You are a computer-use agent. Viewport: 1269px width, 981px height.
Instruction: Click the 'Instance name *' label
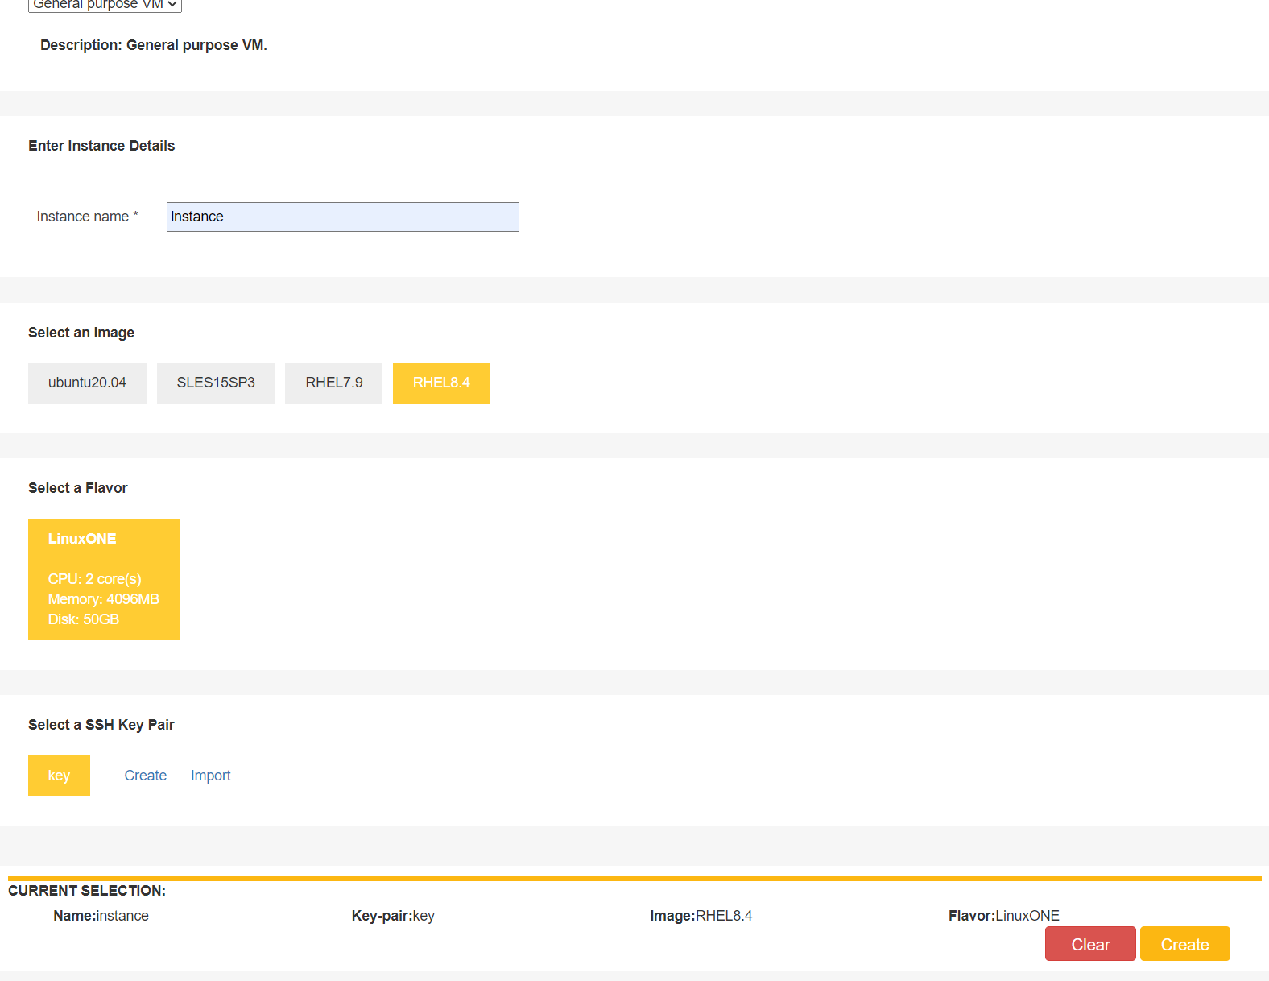click(88, 217)
